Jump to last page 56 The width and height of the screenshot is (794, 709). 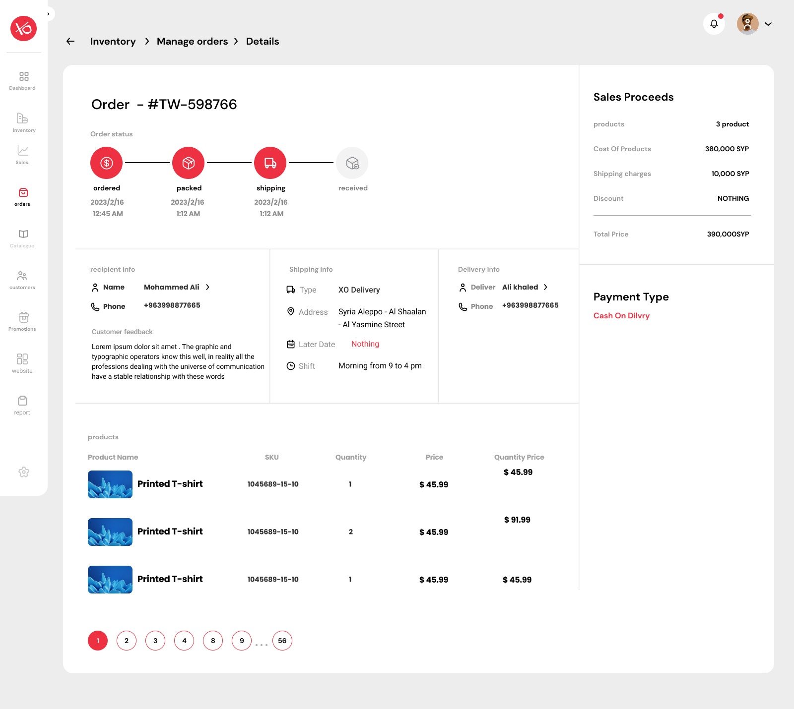(x=282, y=641)
